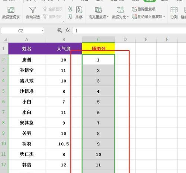Expand the sort group dialog launcher
The height and width of the screenshot is (173, 186).
(63, 22)
